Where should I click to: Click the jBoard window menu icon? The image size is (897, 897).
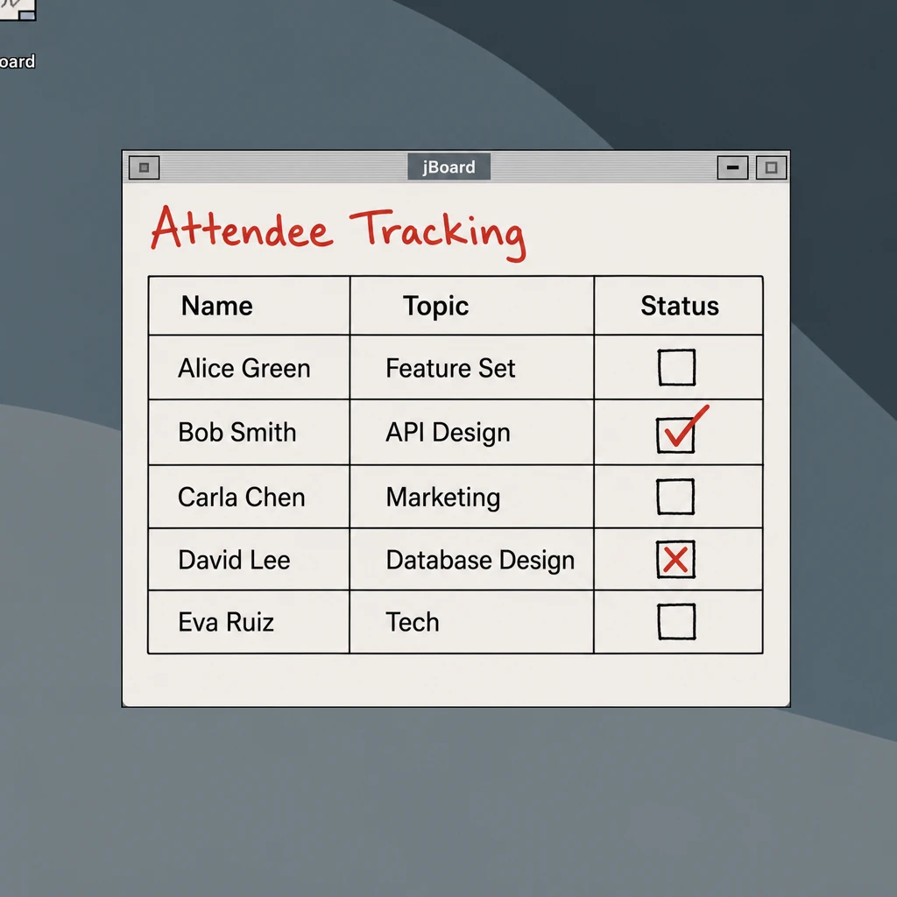145,167
